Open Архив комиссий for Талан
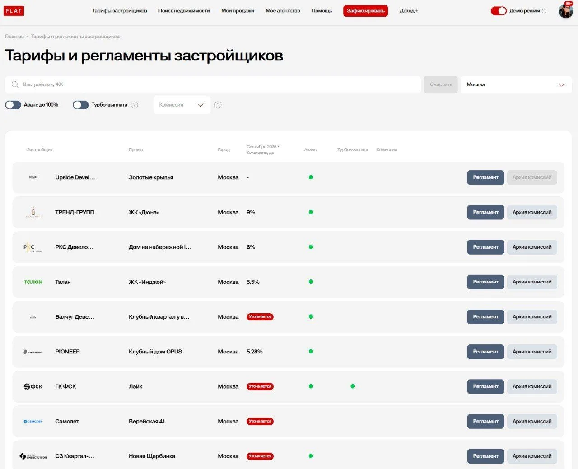Viewport: 578px width, 469px height. (x=532, y=282)
